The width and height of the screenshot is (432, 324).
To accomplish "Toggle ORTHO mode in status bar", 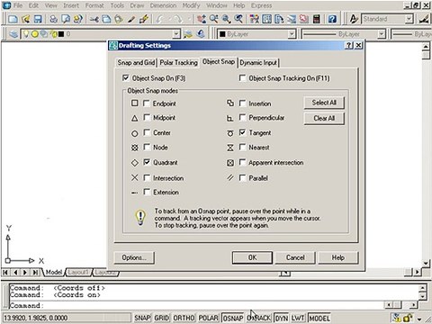I will point(184,318).
